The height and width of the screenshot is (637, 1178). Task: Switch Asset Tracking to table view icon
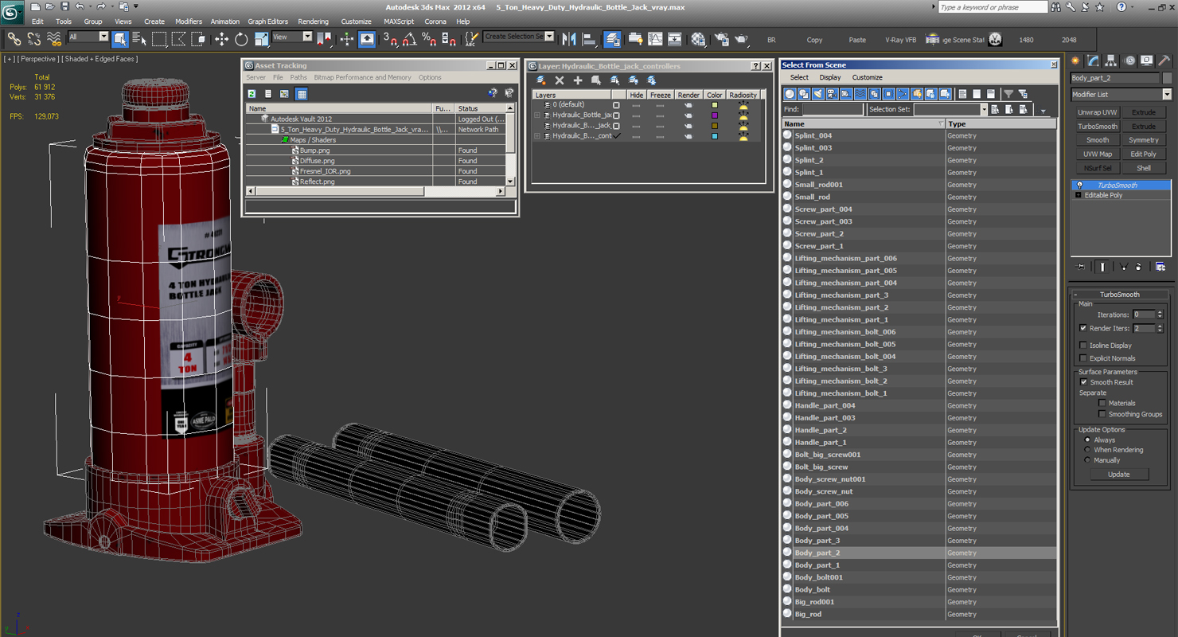[x=302, y=94]
